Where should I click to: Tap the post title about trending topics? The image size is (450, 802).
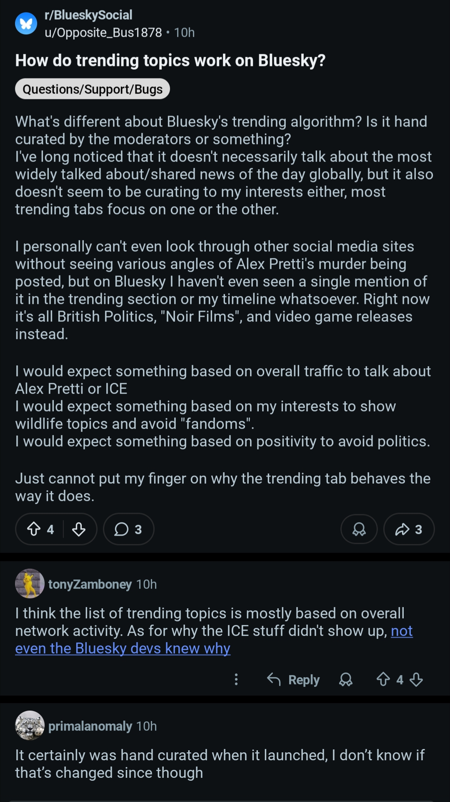click(170, 61)
